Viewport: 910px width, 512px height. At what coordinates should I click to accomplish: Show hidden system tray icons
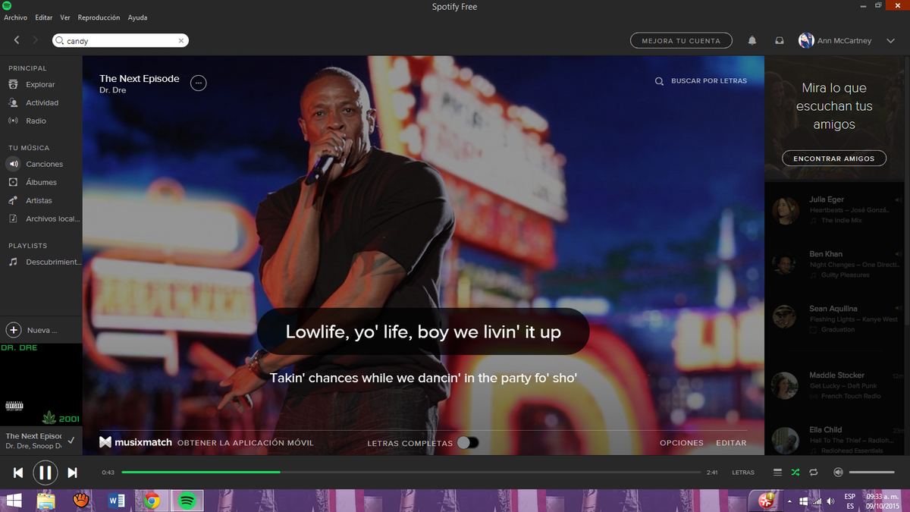(789, 501)
